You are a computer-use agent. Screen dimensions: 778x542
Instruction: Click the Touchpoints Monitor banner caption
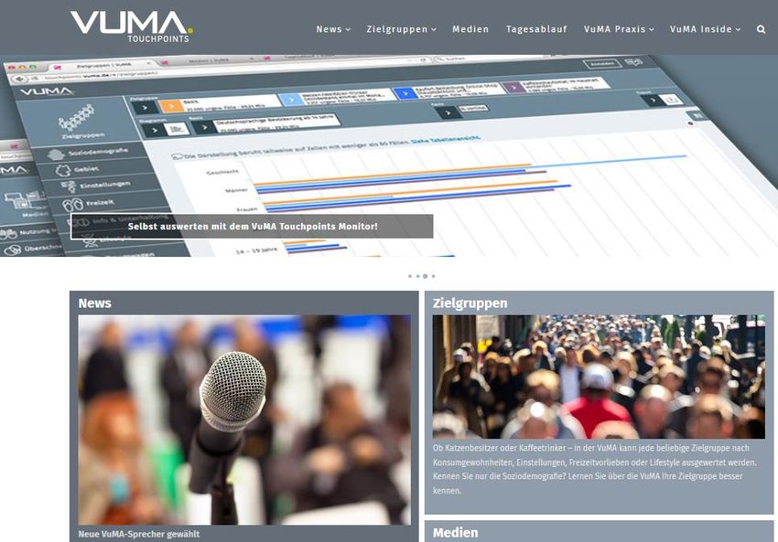252,226
